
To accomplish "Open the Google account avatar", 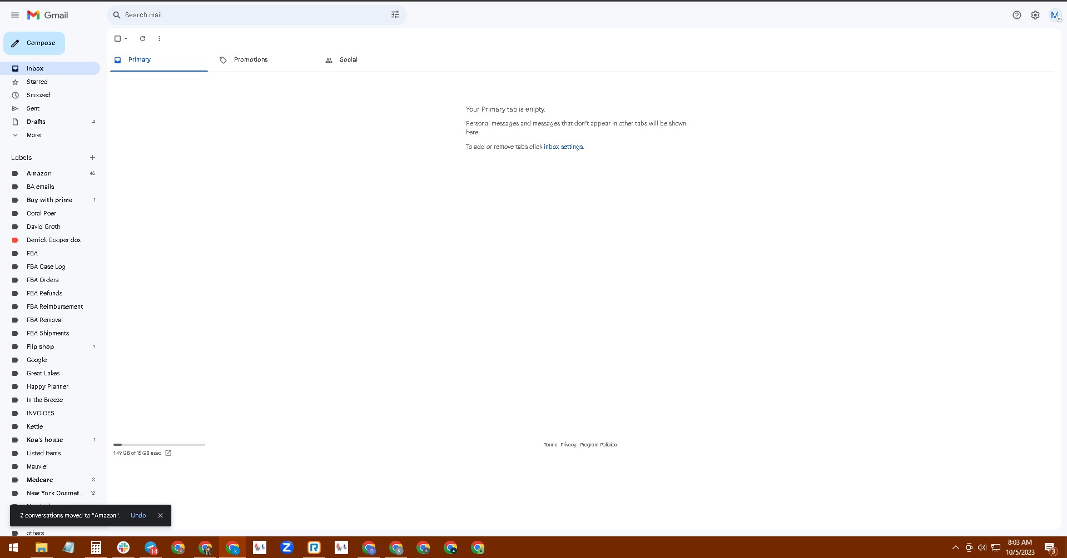I will click(x=1055, y=15).
